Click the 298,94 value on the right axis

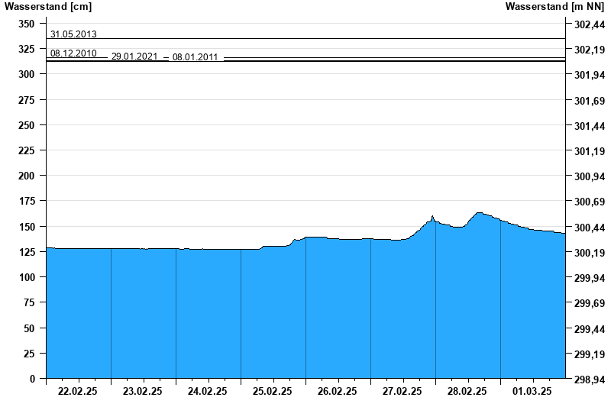pos(589,380)
